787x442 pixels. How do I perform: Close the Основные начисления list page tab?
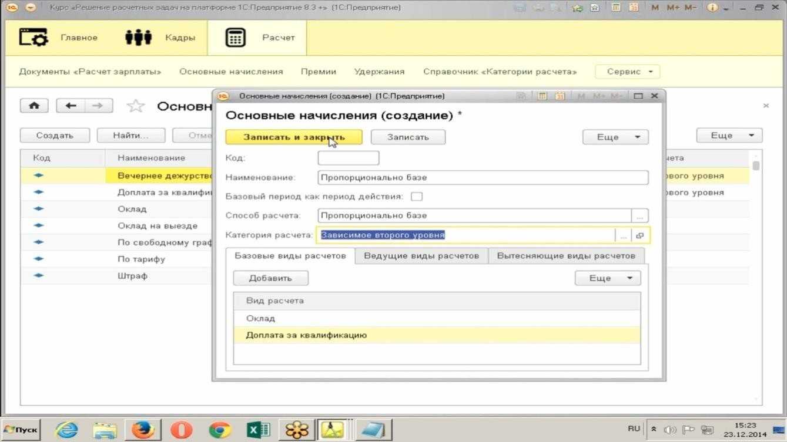click(x=766, y=106)
